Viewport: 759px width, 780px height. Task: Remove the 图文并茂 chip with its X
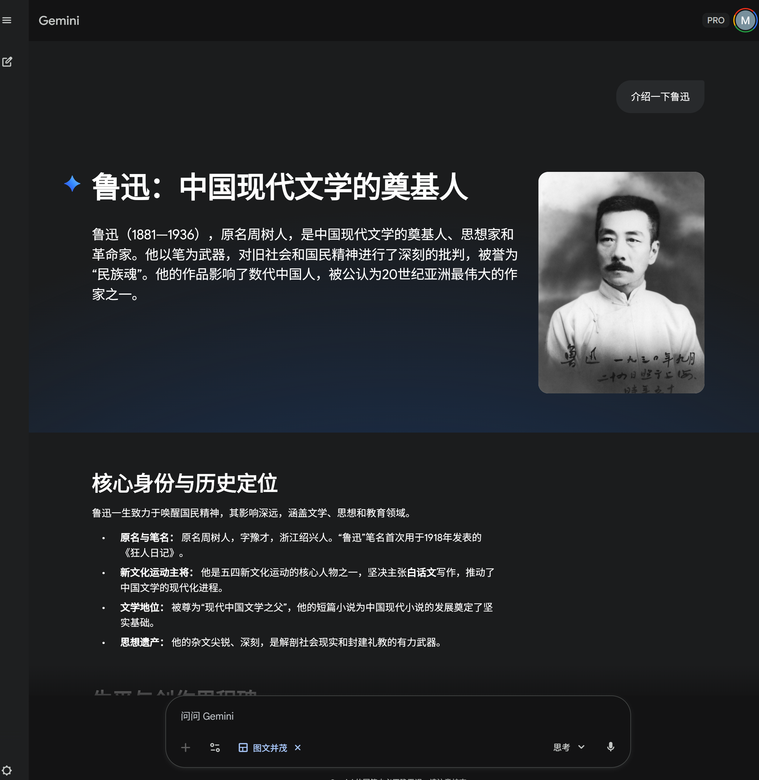(x=298, y=747)
